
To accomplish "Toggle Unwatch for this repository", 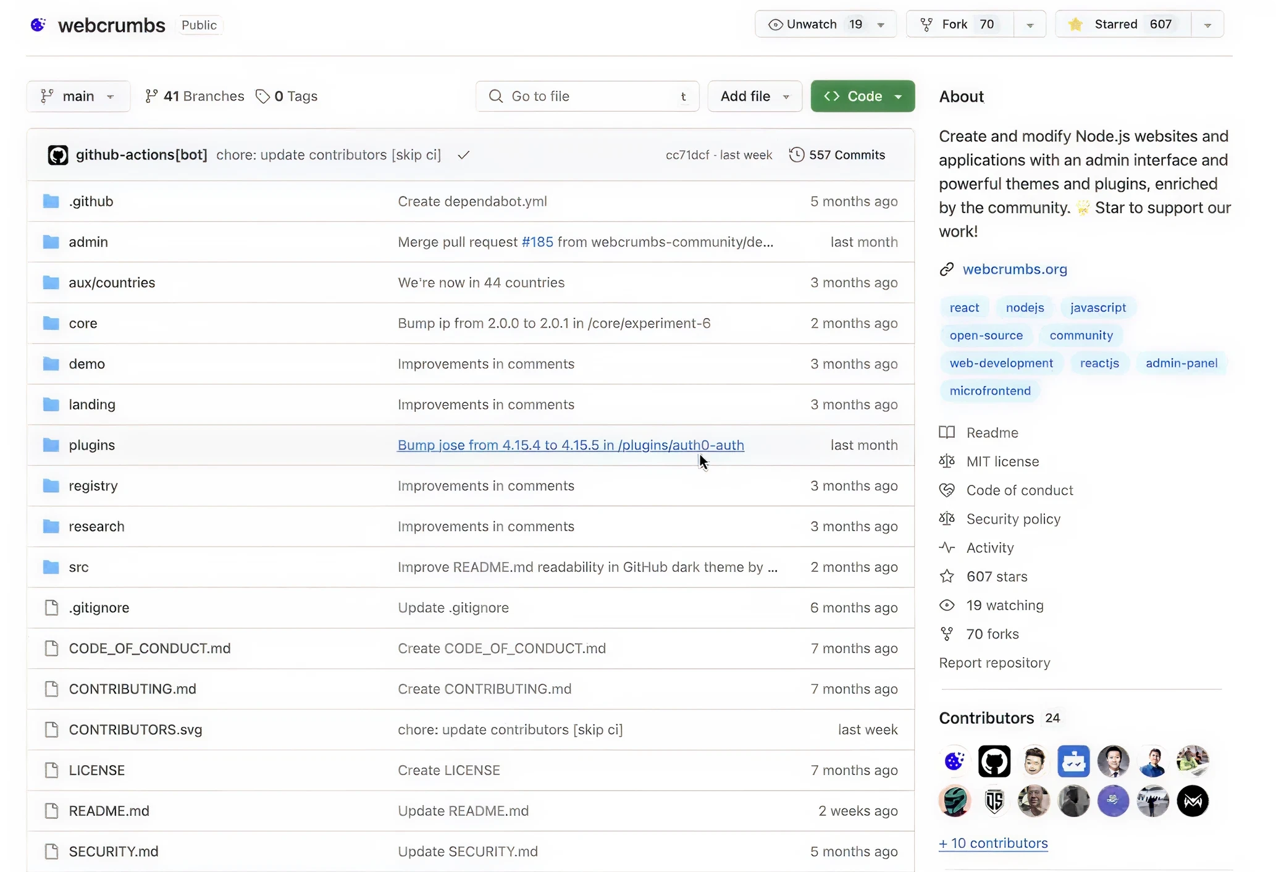I will (x=812, y=25).
